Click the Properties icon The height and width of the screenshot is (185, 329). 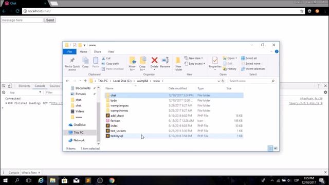pyautogui.click(x=215, y=61)
